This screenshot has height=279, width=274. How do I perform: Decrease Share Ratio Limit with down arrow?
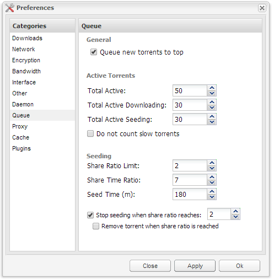pos(212,168)
